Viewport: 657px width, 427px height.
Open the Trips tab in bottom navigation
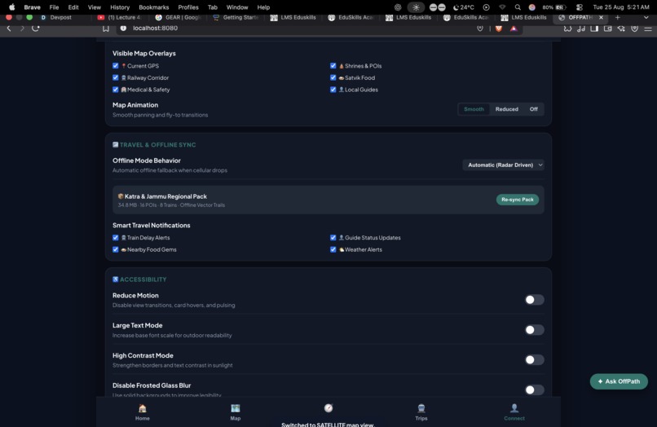click(x=421, y=412)
